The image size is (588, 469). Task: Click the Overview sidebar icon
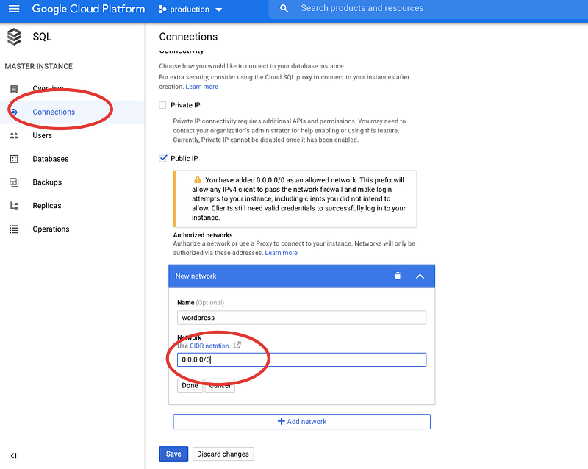point(14,88)
